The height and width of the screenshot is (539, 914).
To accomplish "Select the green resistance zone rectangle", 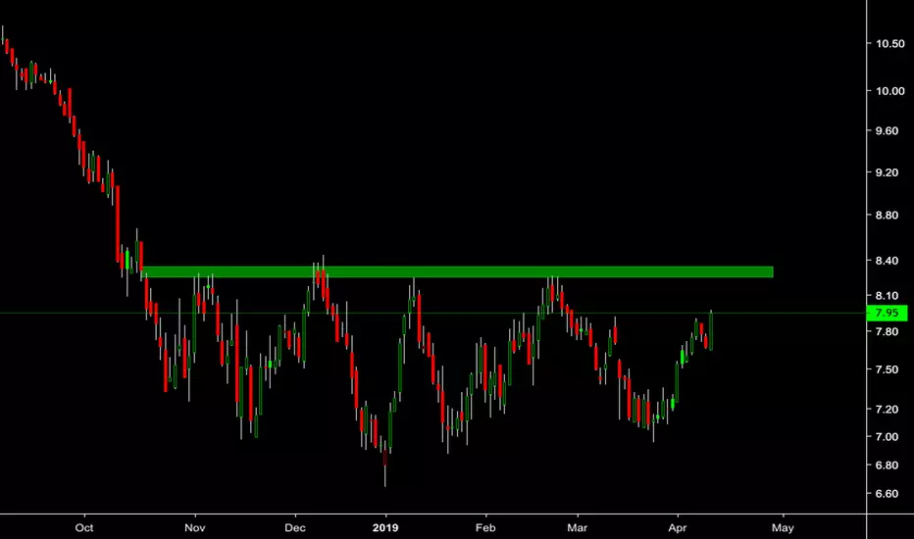I will point(457,272).
